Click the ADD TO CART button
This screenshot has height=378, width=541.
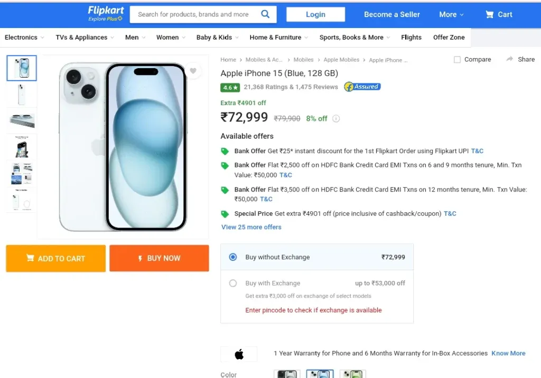(x=56, y=258)
